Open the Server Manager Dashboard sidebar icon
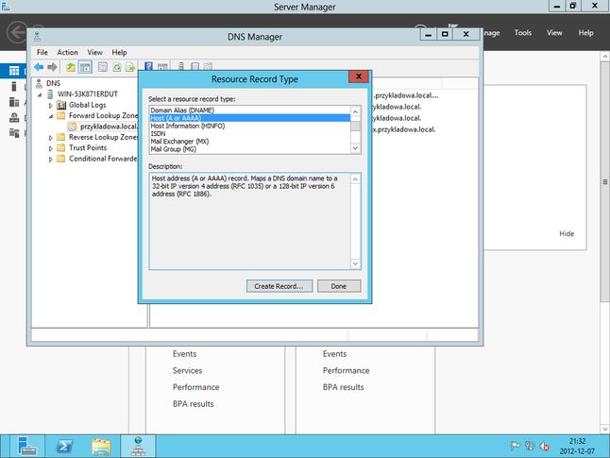Image resolution: width=610 pixels, height=458 pixels. (14, 71)
